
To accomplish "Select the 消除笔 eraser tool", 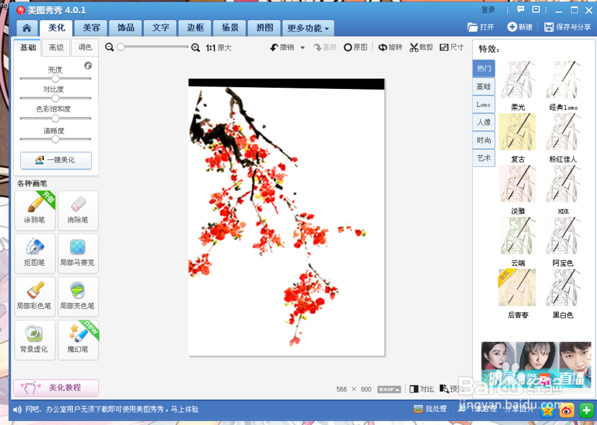I will click(78, 211).
